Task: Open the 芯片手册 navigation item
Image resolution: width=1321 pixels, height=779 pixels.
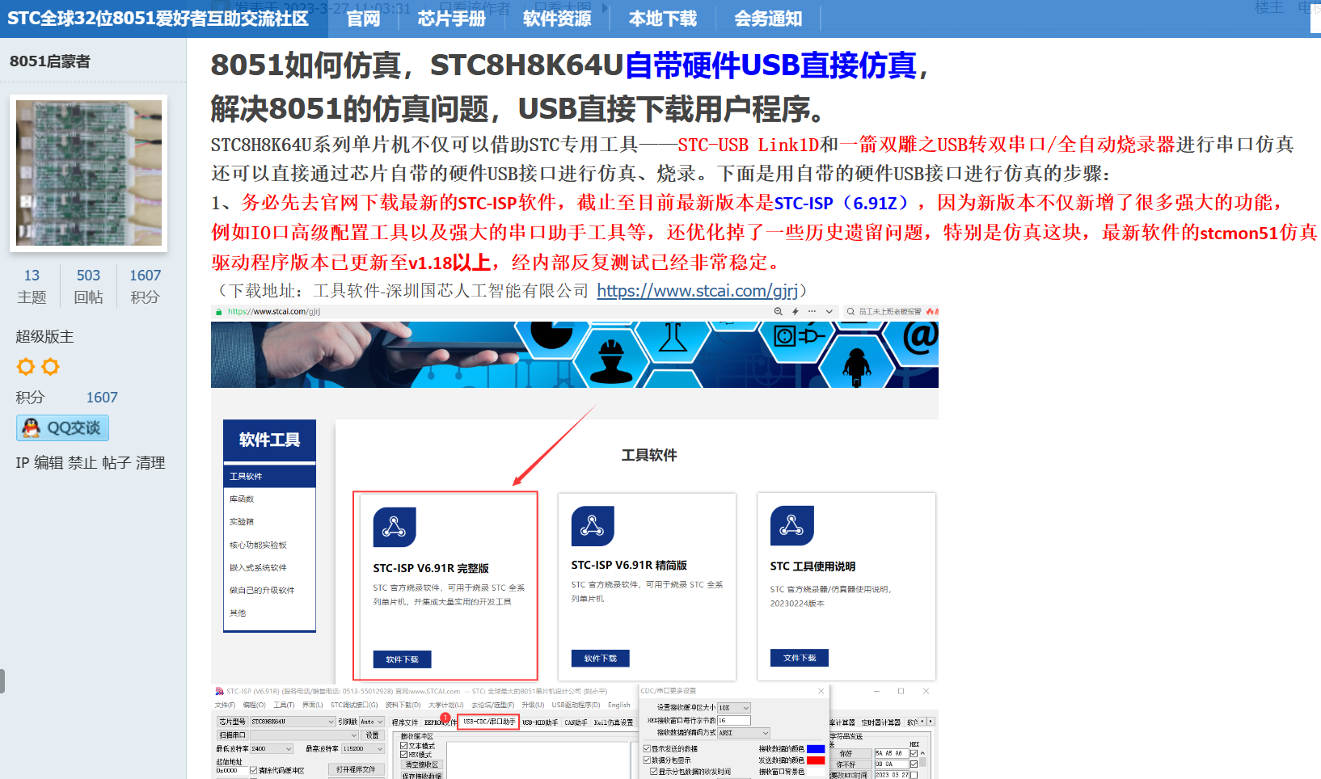Action: [x=451, y=19]
